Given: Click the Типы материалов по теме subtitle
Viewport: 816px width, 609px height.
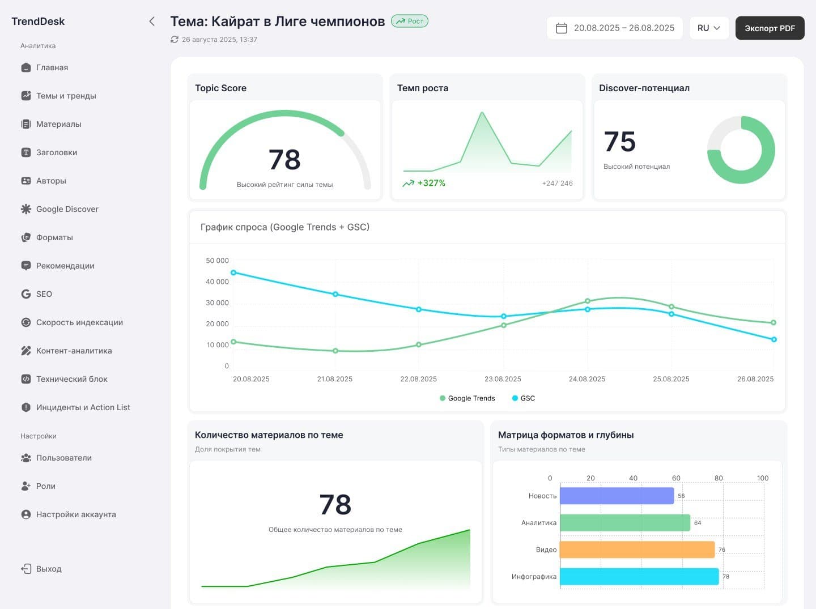Looking at the screenshot, I should point(542,449).
